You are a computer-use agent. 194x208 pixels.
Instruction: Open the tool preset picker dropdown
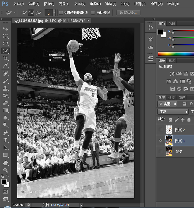pyautogui.click(x=14, y=13)
